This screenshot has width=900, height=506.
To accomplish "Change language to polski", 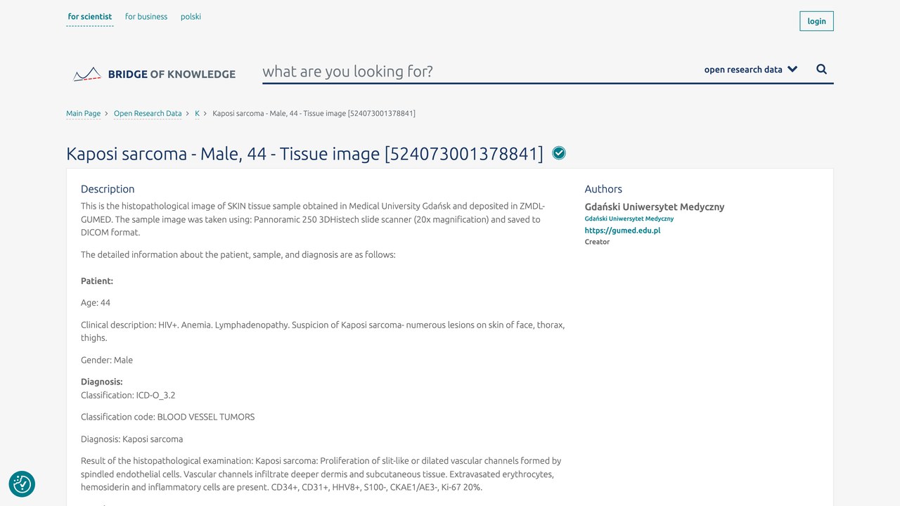I will [x=191, y=17].
